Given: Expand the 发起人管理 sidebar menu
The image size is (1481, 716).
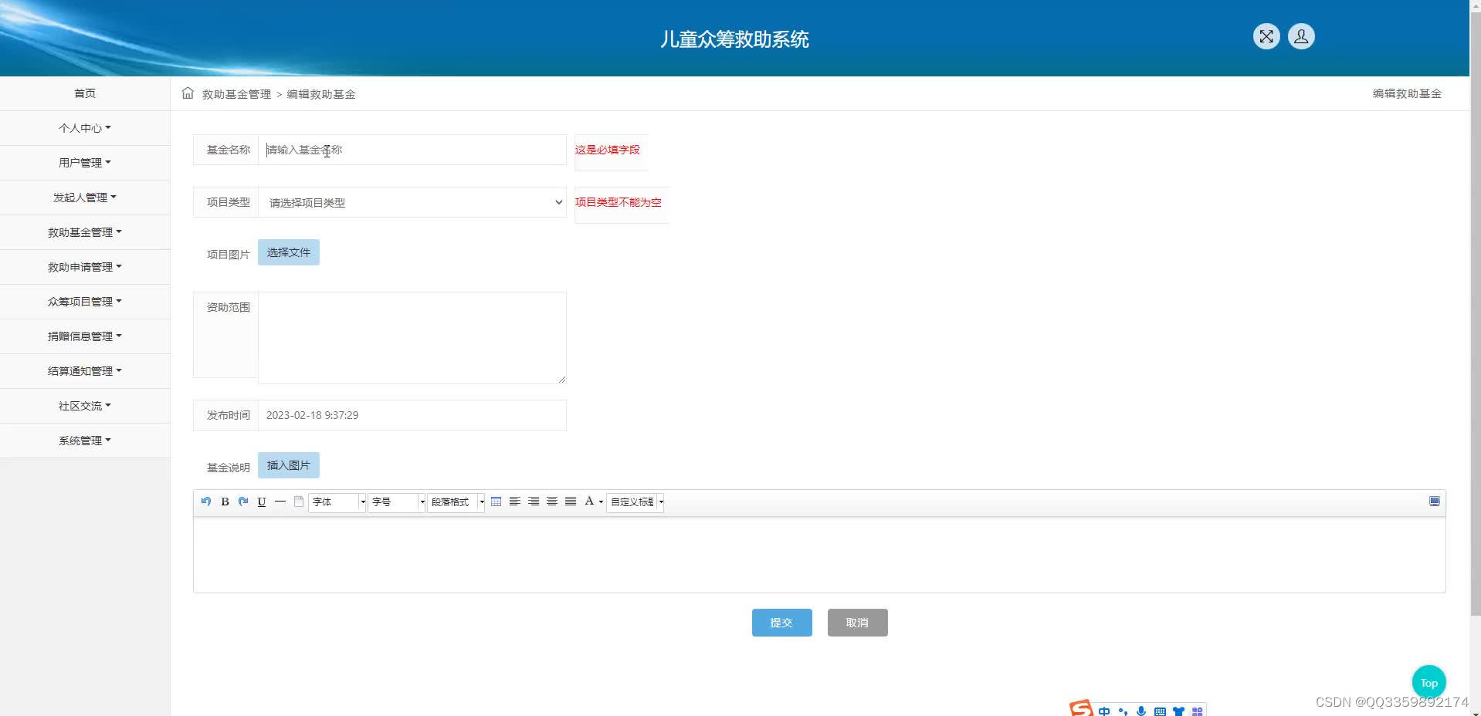Looking at the screenshot, I should [85, 198].
